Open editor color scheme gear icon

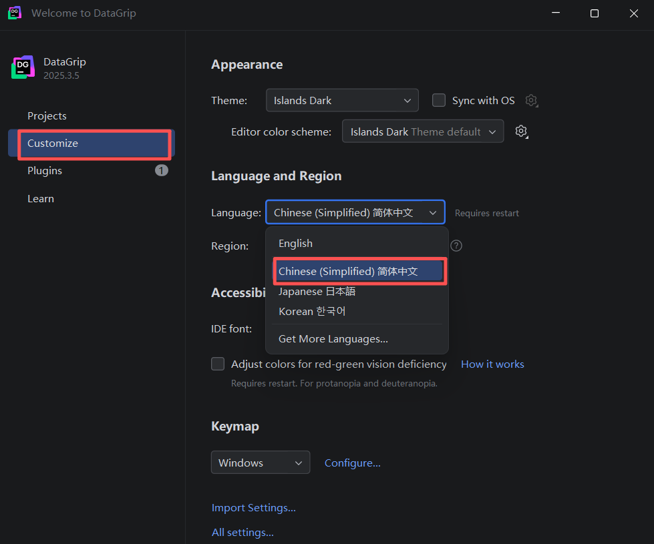pyautogui.click(x=521, y=131)
